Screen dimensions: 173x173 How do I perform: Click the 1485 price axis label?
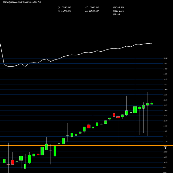coord(165,64)
